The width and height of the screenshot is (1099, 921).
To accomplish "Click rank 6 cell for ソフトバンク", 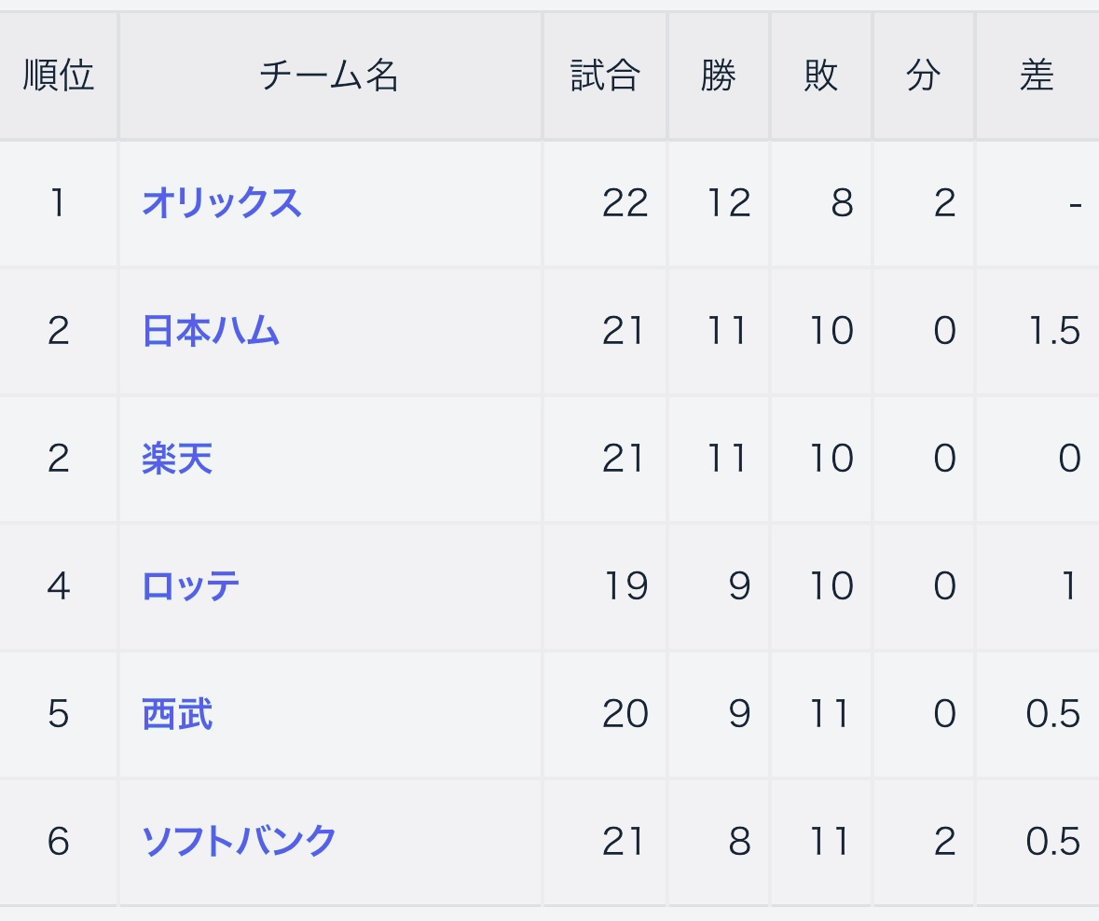I will (59, 841).
